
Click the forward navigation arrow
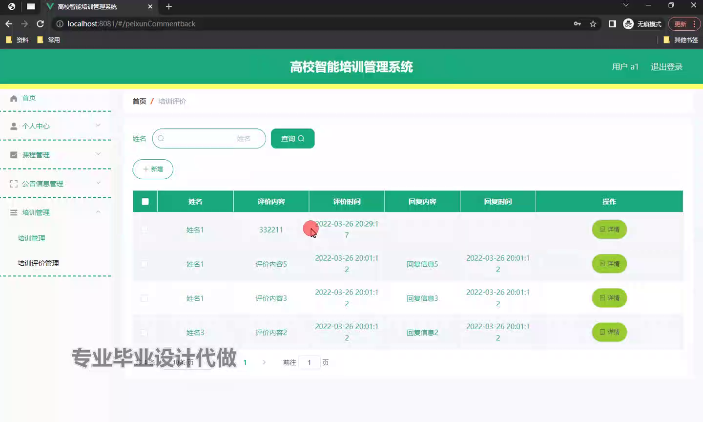pyautogui.click(x=24, y=24)
